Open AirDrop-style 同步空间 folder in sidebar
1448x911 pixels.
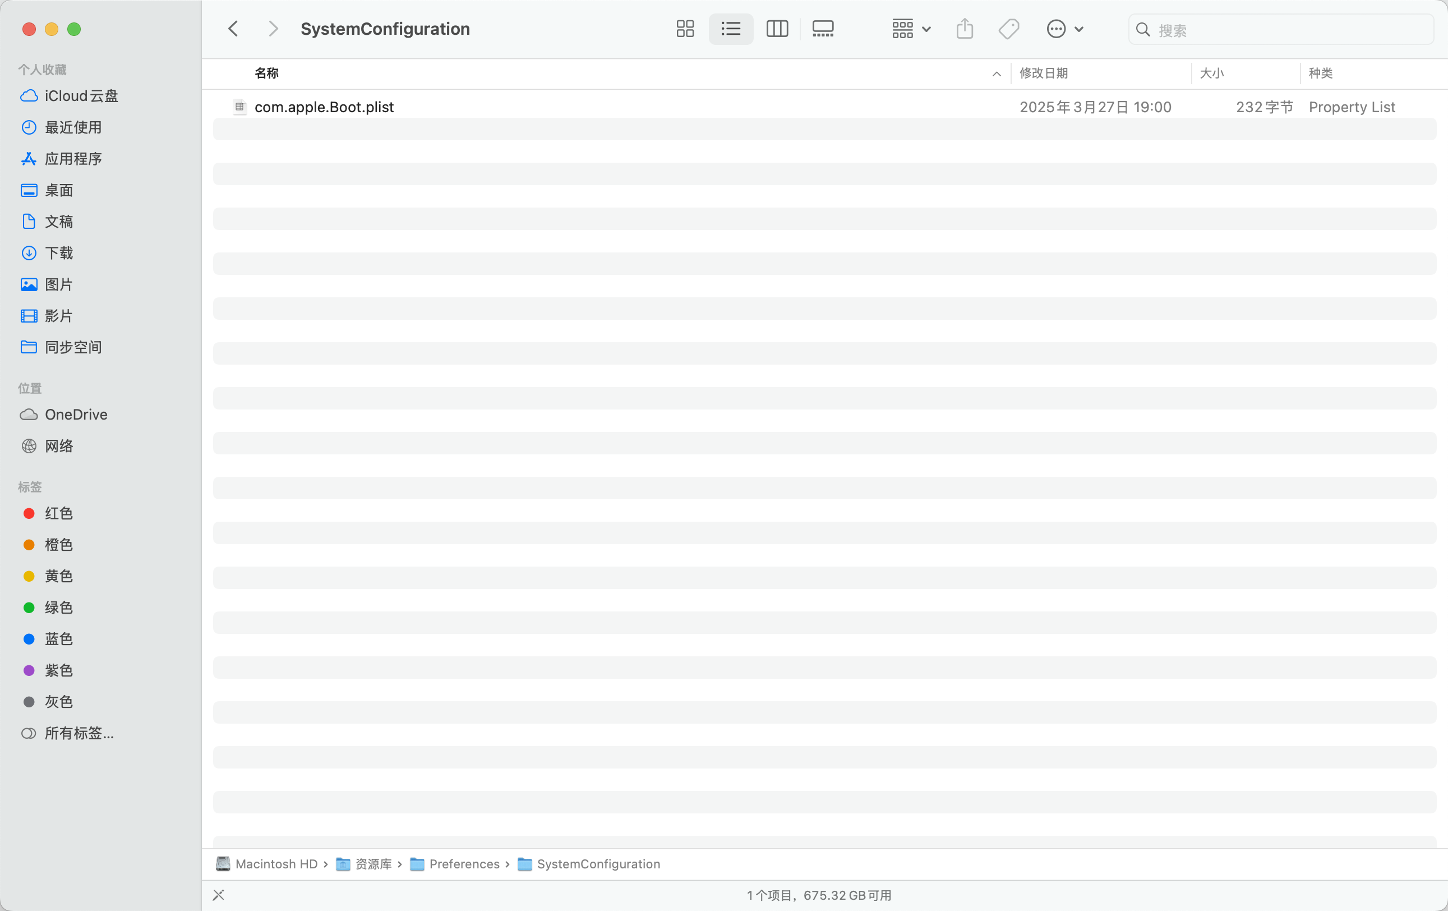point(73,347)
